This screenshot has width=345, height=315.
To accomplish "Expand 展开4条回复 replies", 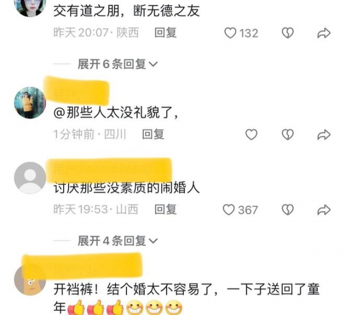I will (x=118, y=241).
